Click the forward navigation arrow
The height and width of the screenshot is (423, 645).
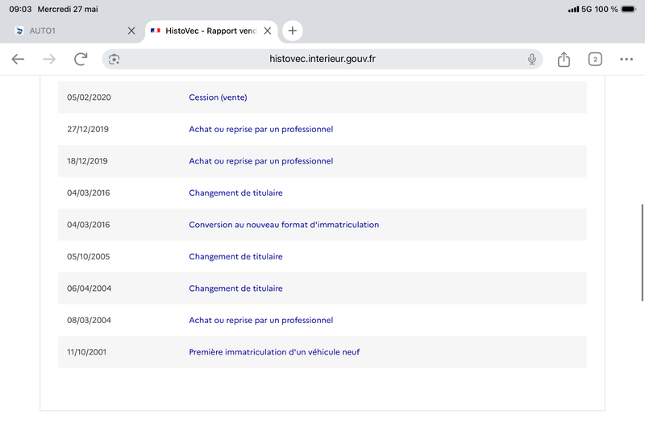click(x=49, y=59)
